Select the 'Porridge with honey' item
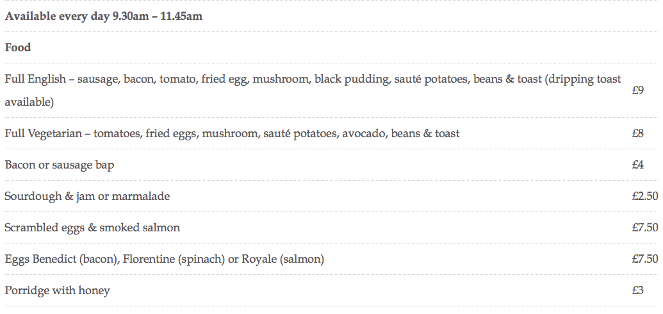The height and width of the screenshot is (314, 663). click(x=57, y=290)
